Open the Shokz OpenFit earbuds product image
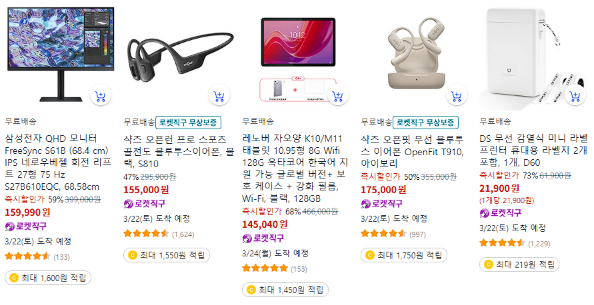 click(x=417, y=54)
